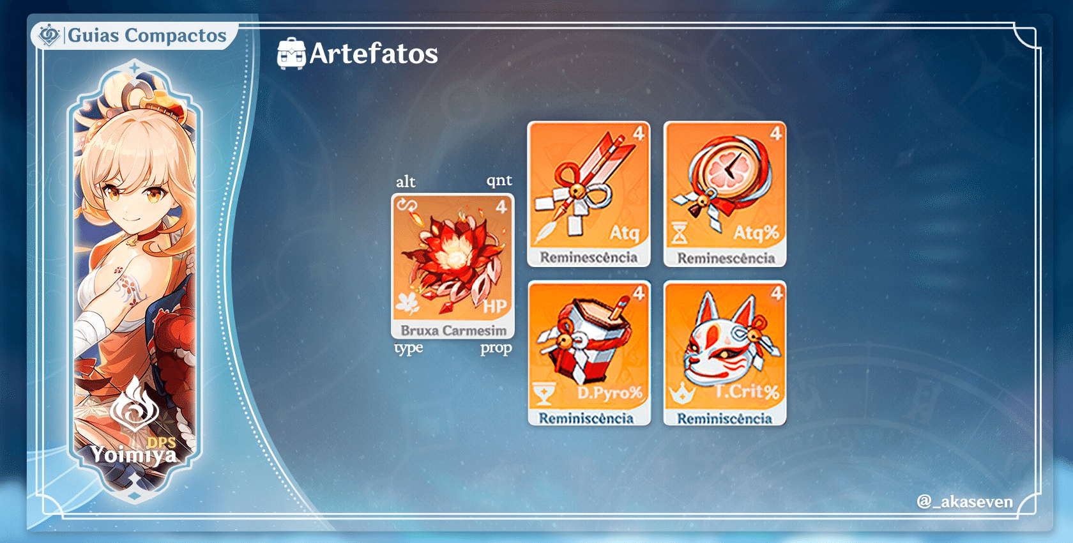Viewport: 1073px width, 543px height.
Task: Click the Pyro element emblem on Yoimiya card
Action: point(134,404)
